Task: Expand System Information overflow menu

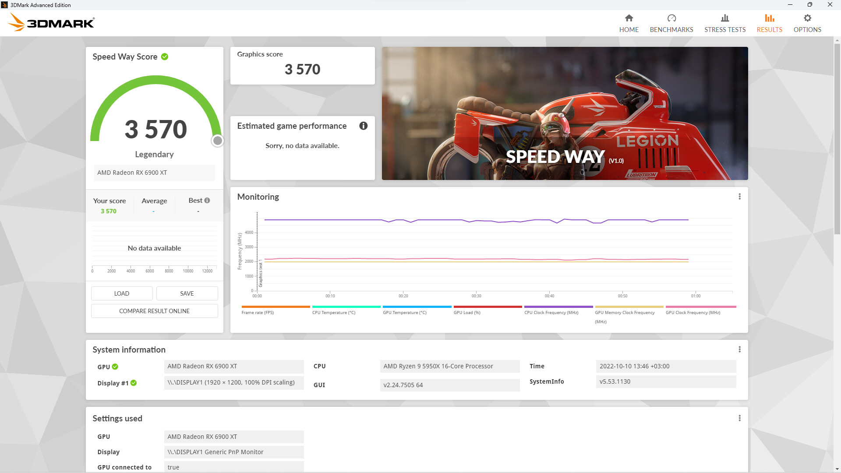Action: [740, 349]
